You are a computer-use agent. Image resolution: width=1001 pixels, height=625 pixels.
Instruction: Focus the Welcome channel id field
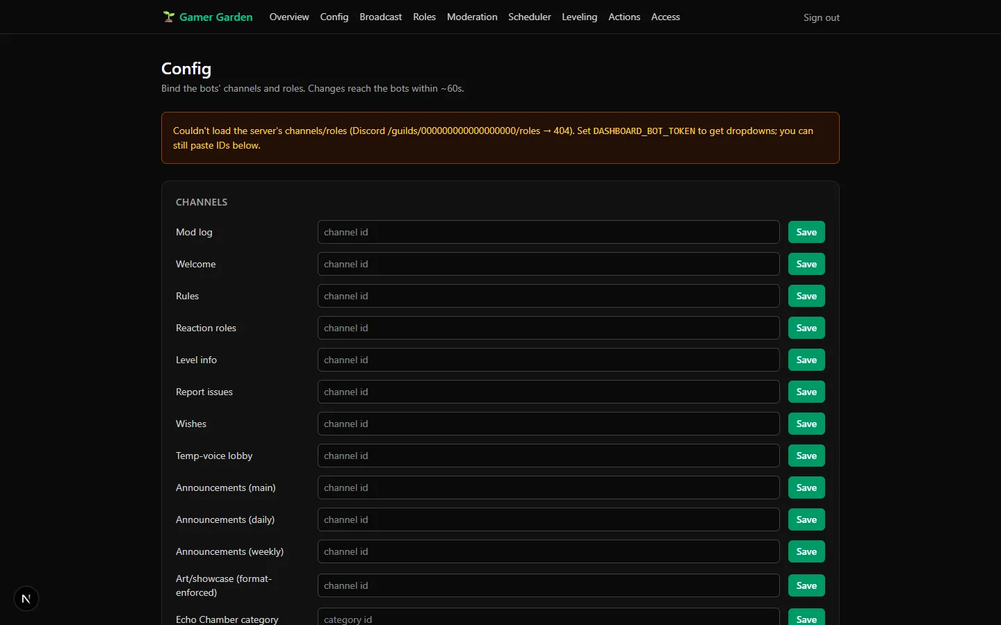pyautogui.click(x=548, y=264)
